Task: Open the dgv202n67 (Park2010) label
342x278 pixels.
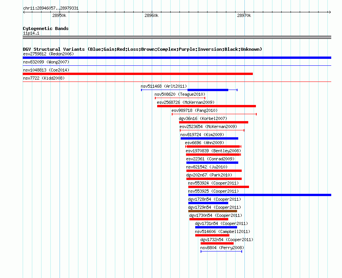Action: click(209, 175)
